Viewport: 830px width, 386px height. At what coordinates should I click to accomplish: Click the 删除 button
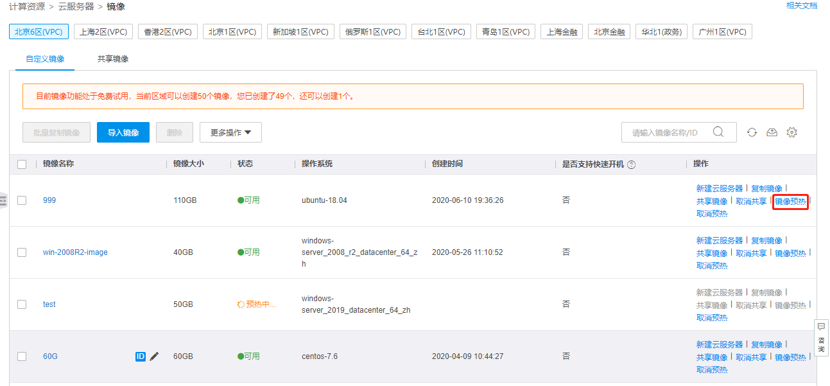pyautogui.click(x=175, y=132)
